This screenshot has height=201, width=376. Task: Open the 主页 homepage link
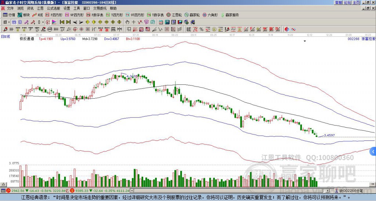pyautogui.click(x=356, y=3)
